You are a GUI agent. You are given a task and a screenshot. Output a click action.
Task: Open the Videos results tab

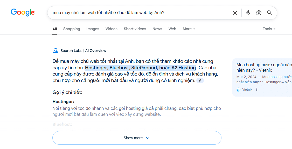point(112,29)
